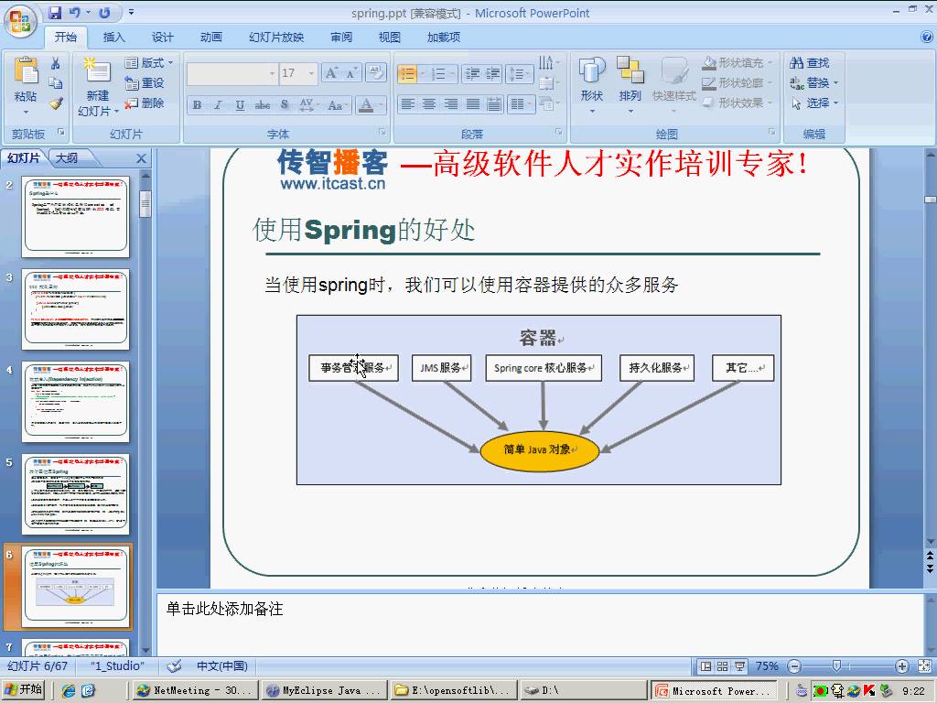Click Find (查找) binoculars
Screen dimensions: 937x703
point(810,63)
